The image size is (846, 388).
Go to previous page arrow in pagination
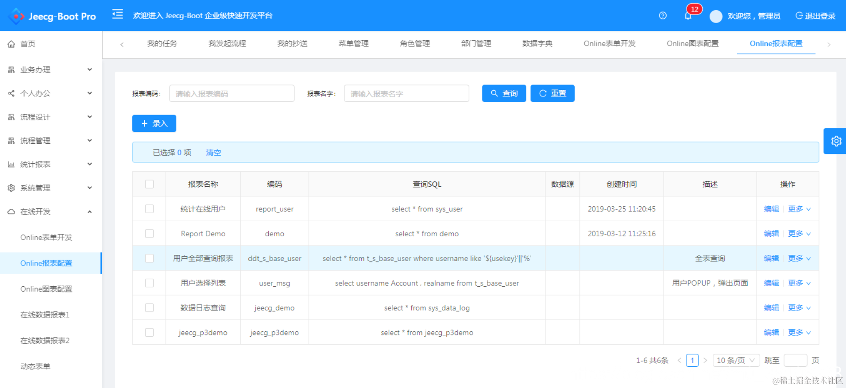click(679, 361)
